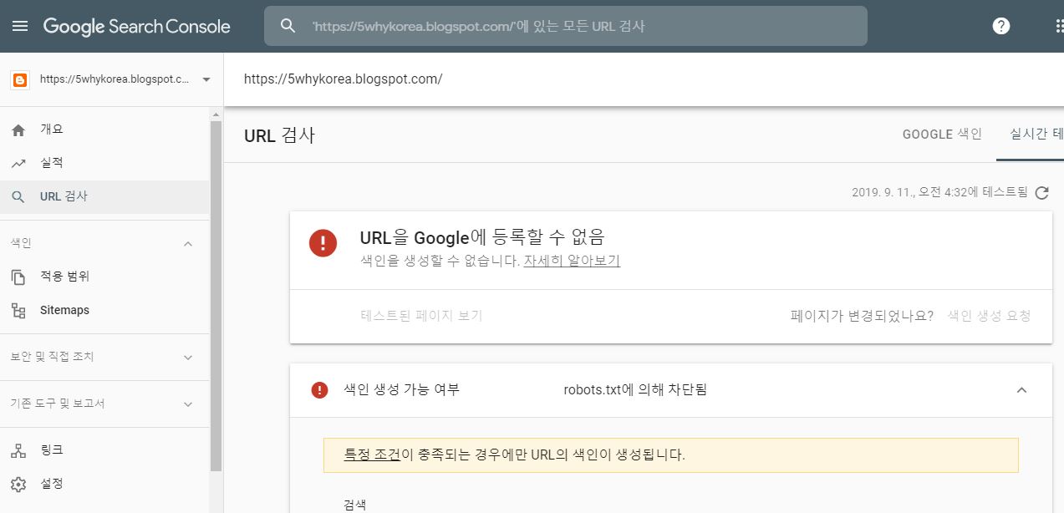Image resolution: width=1064 pixels, height=513 pixels.
Task: Open the property selector dropdown
Action: [x=112, y=79]
